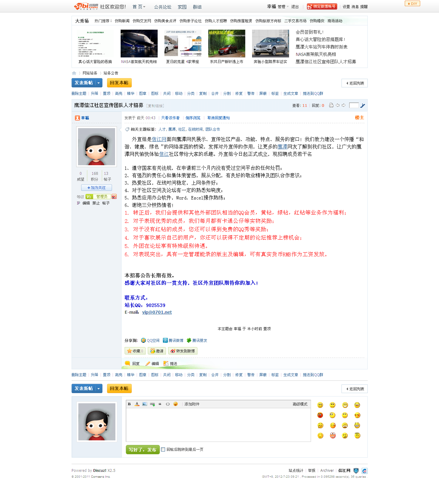
Task: Click the 收藏 star button
Action: (x=135, y=351)
